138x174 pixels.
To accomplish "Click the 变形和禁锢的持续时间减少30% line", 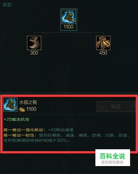I will tap(36, 140).
